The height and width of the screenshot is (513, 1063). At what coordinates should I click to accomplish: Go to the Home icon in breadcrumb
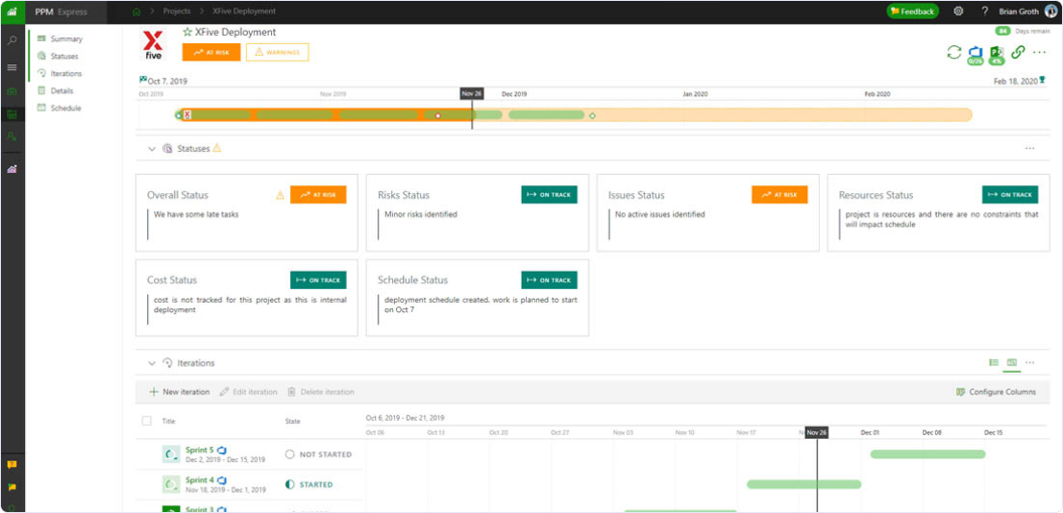point(136,12)
